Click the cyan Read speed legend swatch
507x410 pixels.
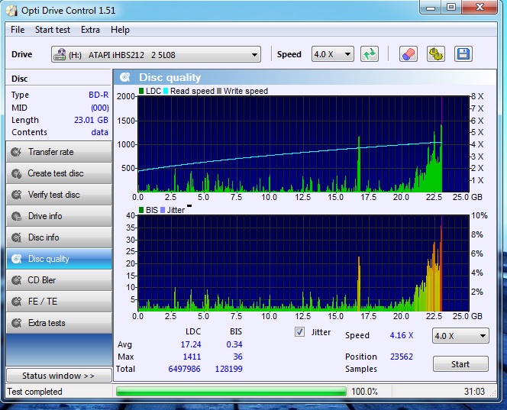point(166,91)
